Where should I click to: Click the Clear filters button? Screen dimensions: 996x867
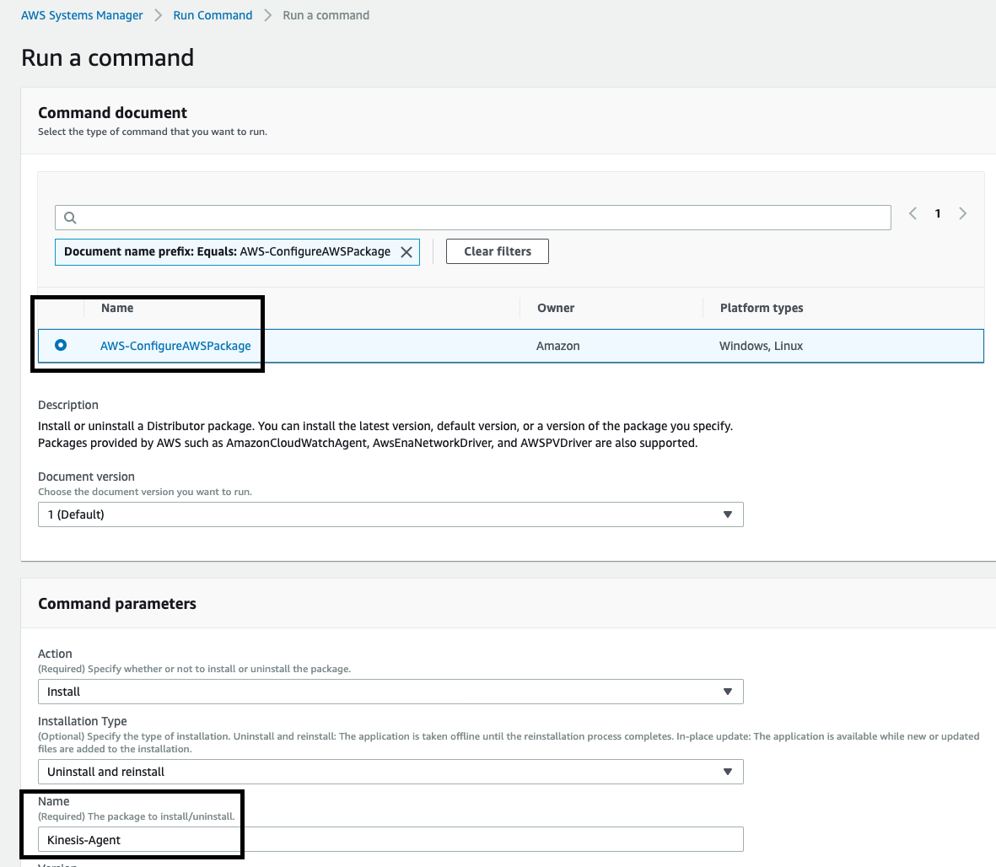click(498, 251)
